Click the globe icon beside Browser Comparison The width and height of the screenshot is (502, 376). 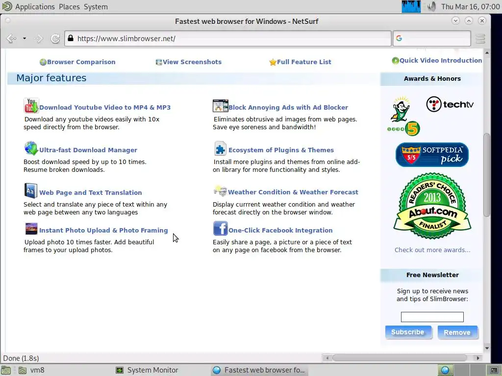pyautogui.click(x=43, y=62)
